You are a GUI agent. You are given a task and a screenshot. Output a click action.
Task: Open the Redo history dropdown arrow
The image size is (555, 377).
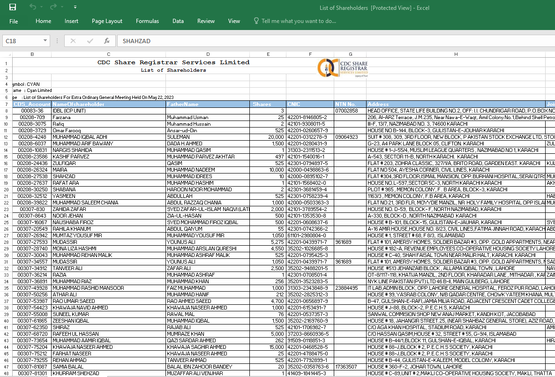(x=62, y=7)
